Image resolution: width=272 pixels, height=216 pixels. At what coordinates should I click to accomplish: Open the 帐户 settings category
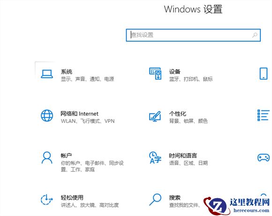tap(66, 156)
